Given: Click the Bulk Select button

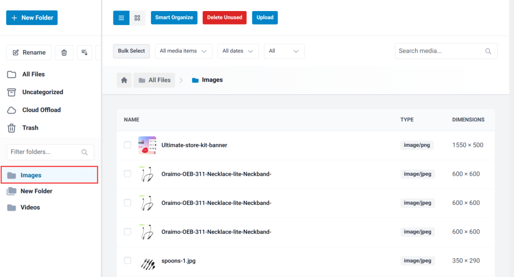Looking at the screenshot, I should click(132, 51).
